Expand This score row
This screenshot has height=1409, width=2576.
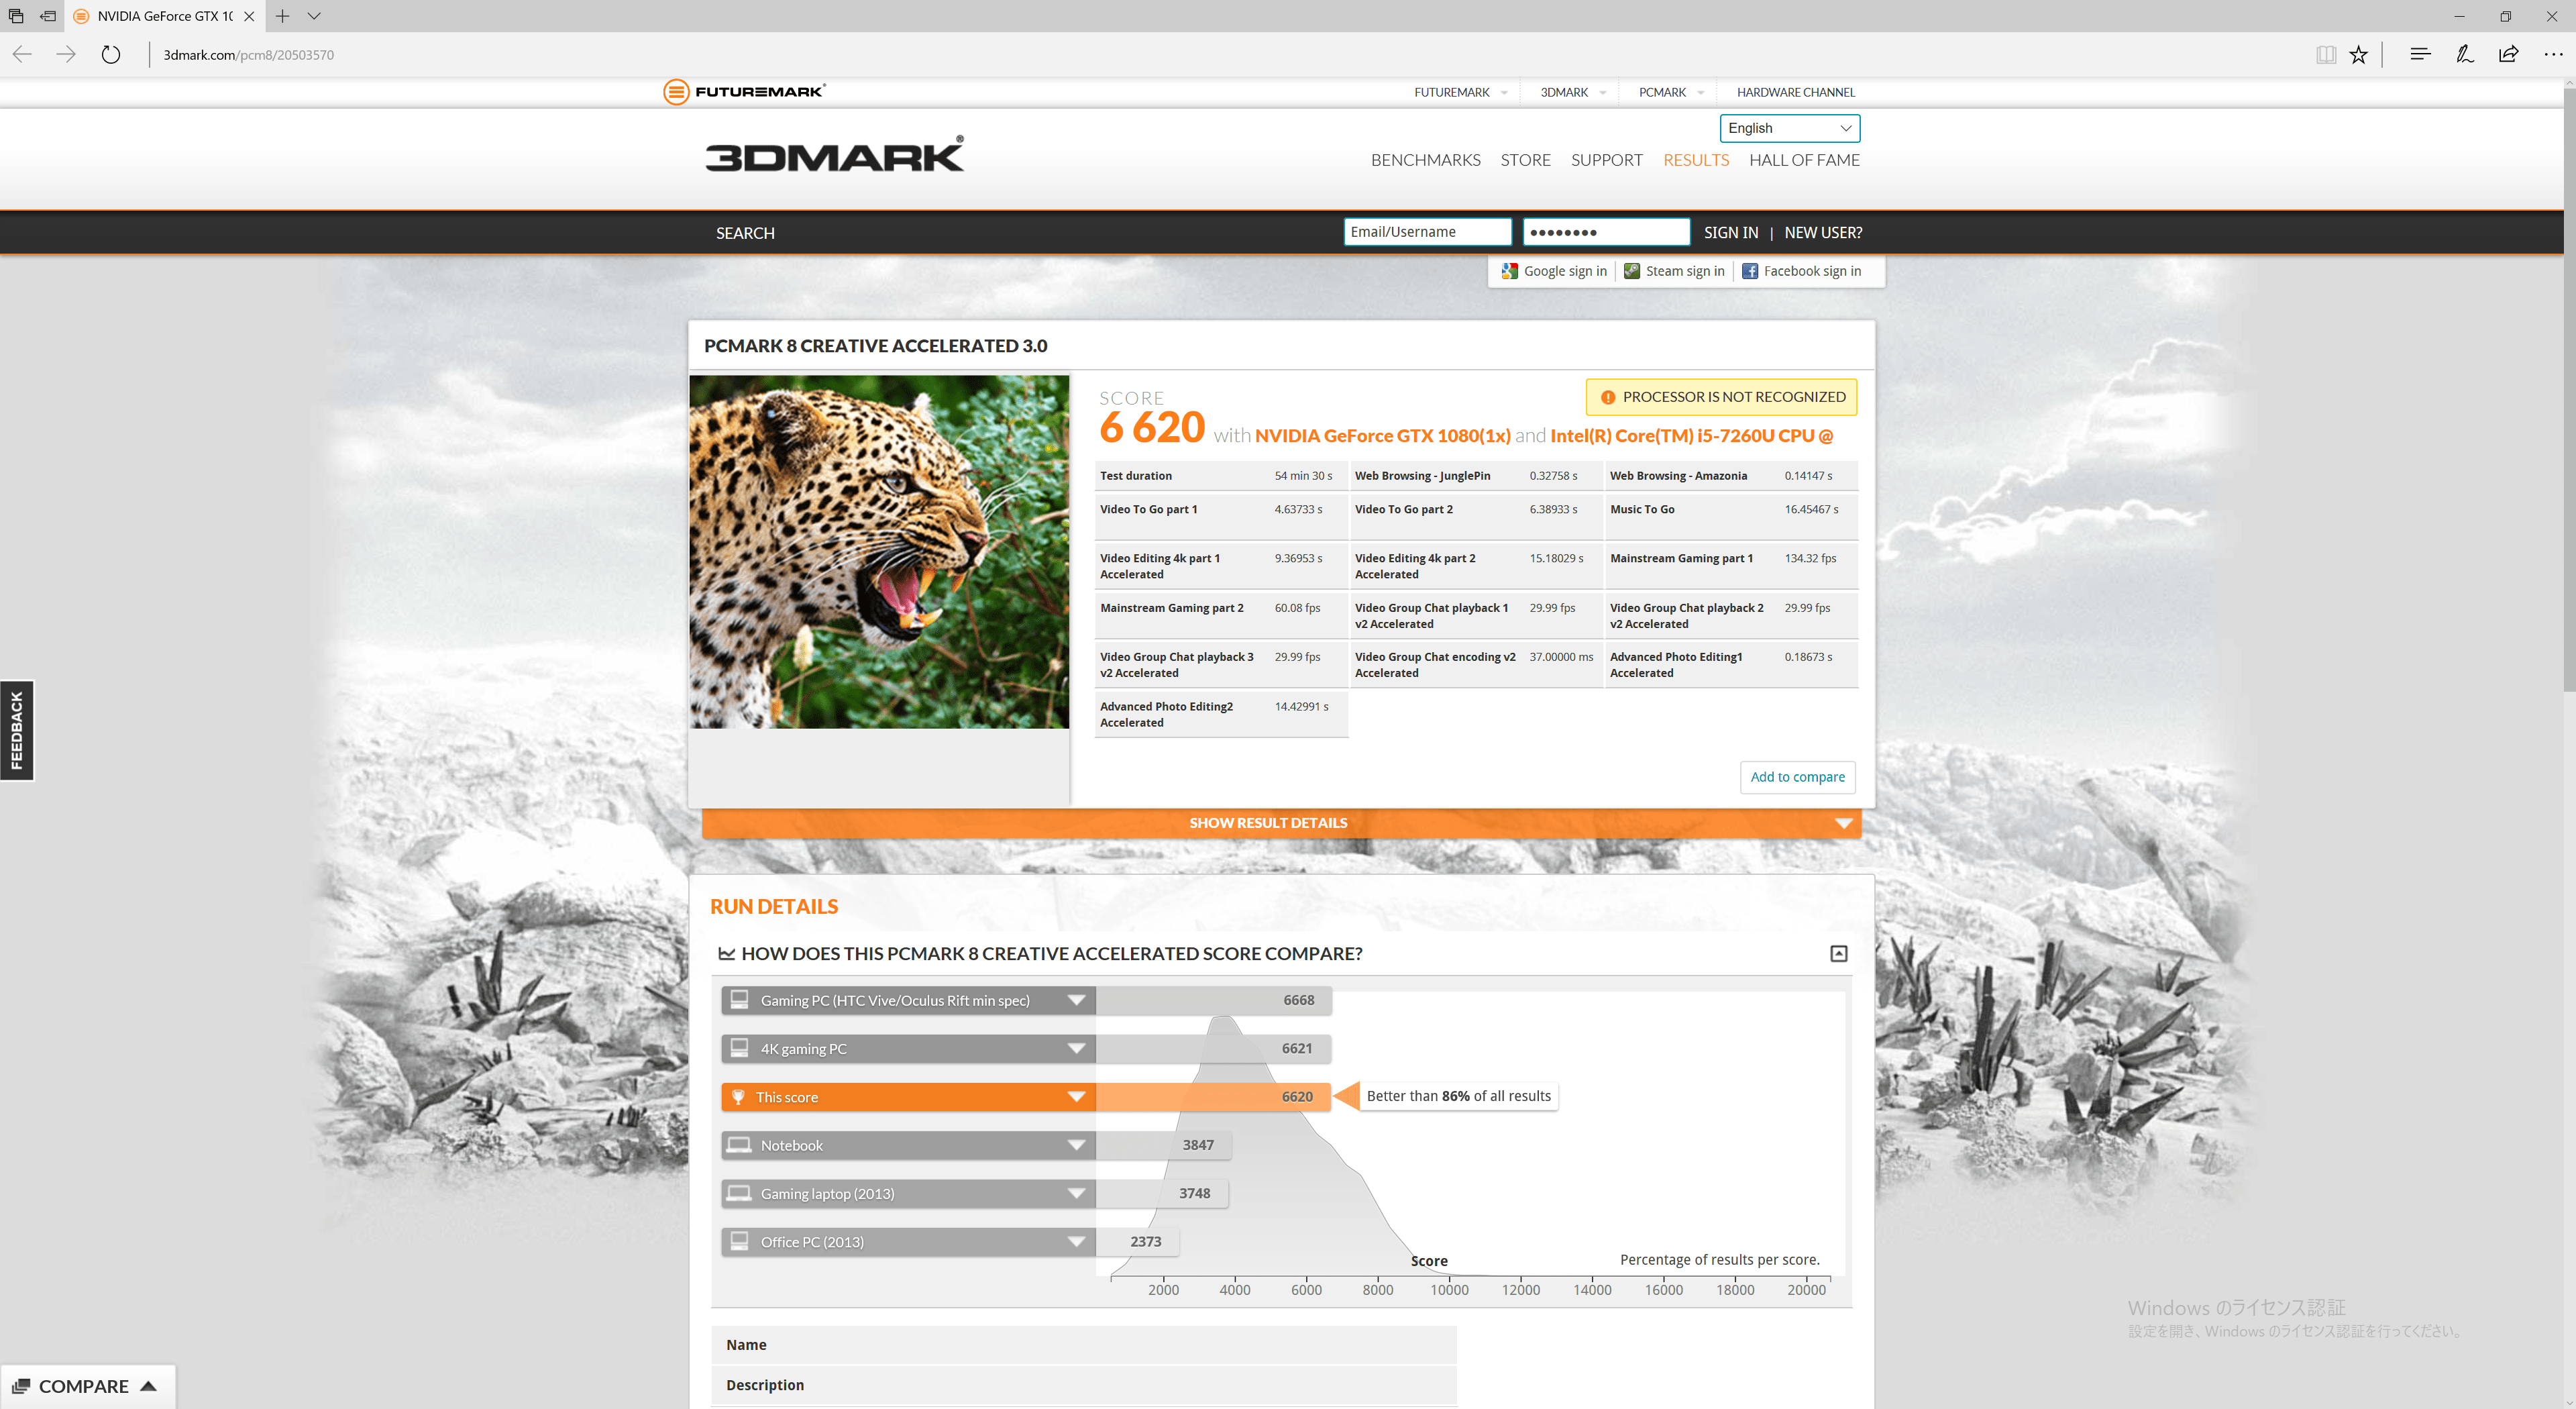pyautogui.click(x=1077, y=1096)
